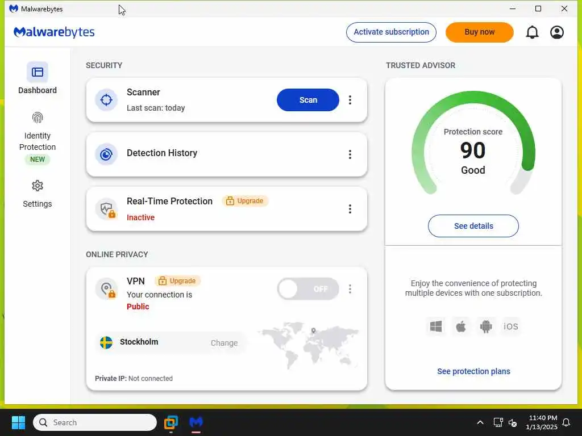This screenshot has height=436, width=582.
Task: Click the taskbar Search box
Action: point(95,422)
